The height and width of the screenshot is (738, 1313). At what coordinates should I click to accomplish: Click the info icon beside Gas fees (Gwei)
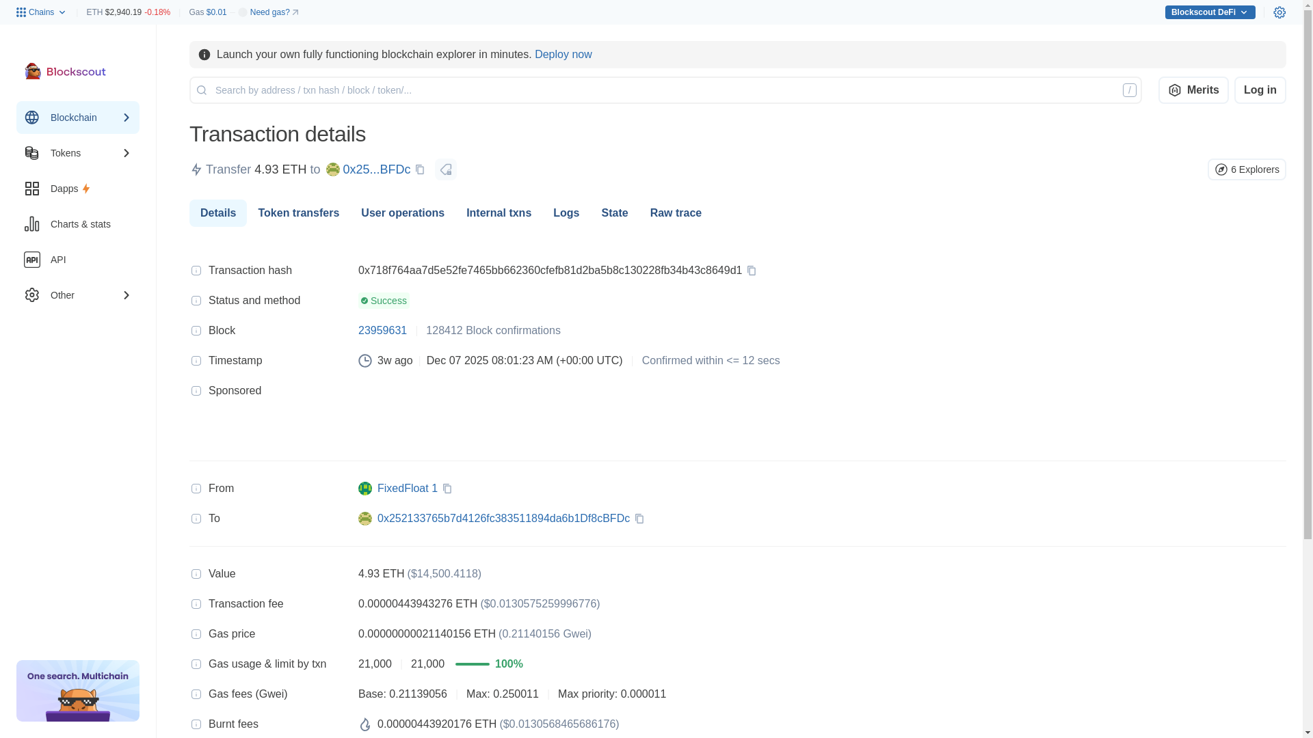tap(196, 694)
